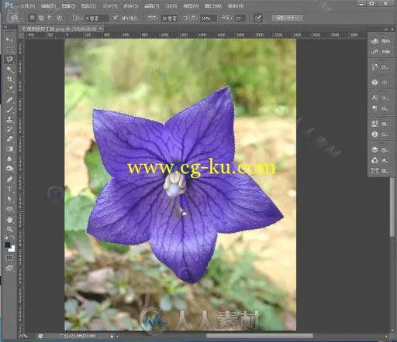The width and height of the screenshot is (397, 342).
Task: Expand the status bar info arrow
Action: pos(112,336)
